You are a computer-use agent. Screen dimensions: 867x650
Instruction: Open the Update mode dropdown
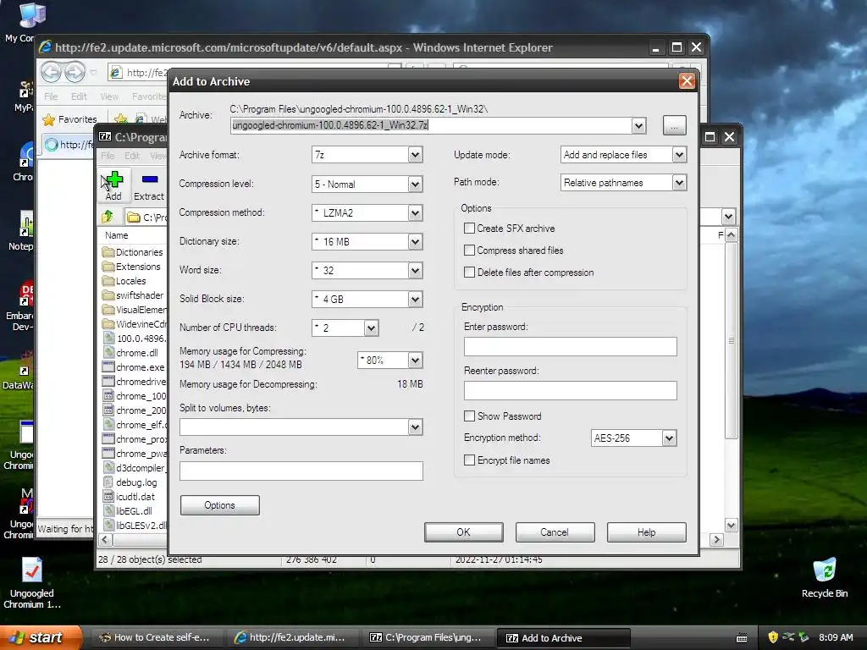pos(680,155)
